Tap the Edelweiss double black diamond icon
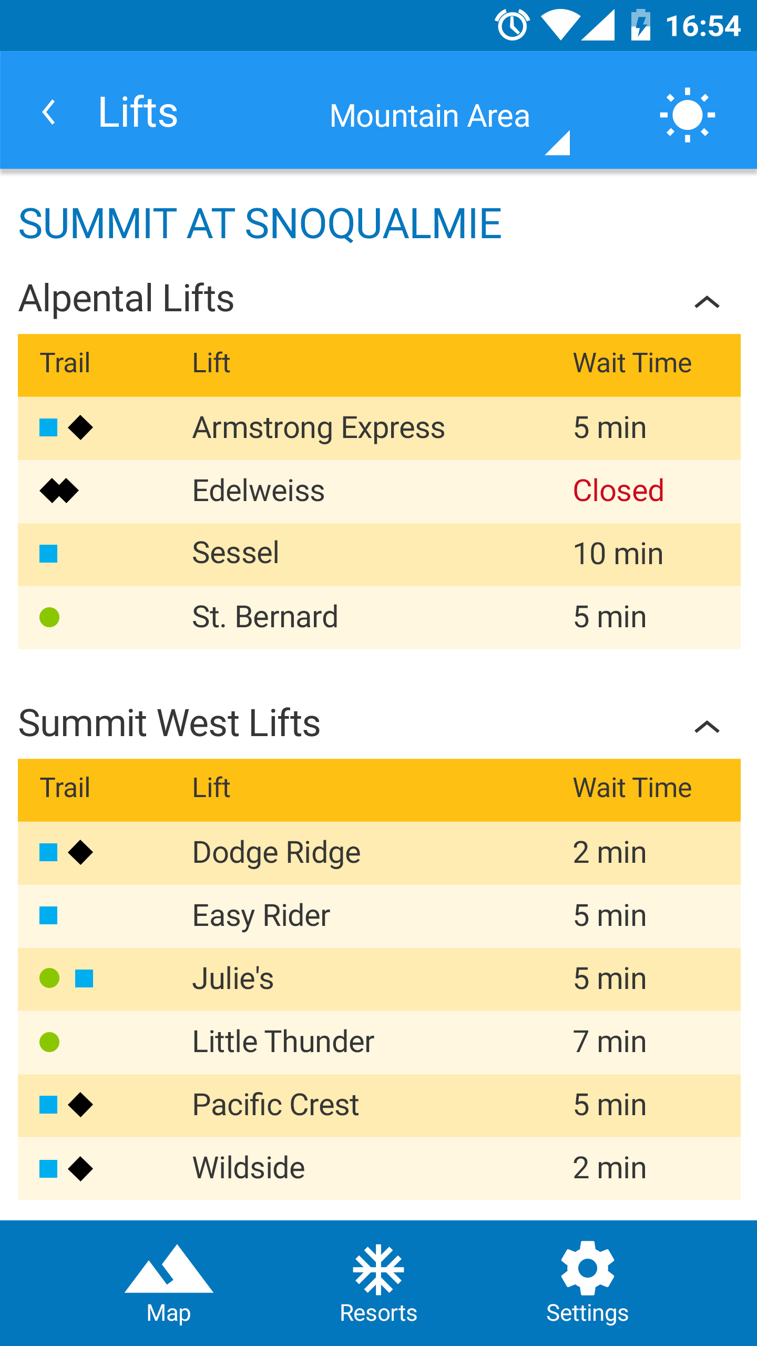The image size is (757, 1346). (59, 491)
